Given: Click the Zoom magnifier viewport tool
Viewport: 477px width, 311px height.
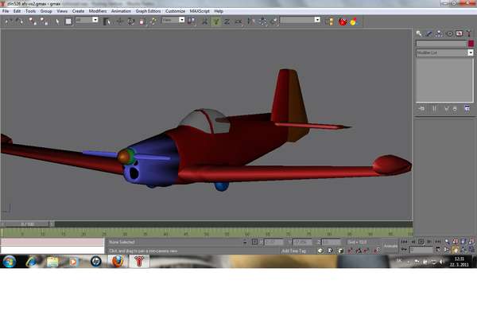Looking at the screenshot, I should 447,242.
